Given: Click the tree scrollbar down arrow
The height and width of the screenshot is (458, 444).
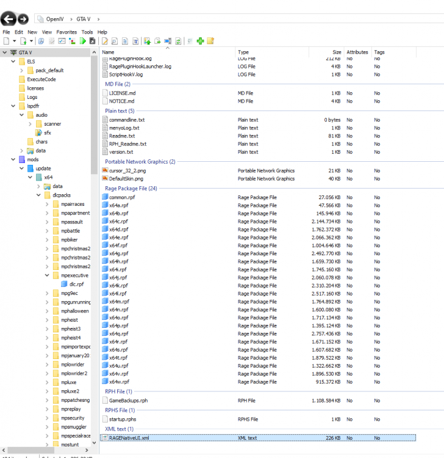Looking at the screenshot, I should tap(94, 443).
